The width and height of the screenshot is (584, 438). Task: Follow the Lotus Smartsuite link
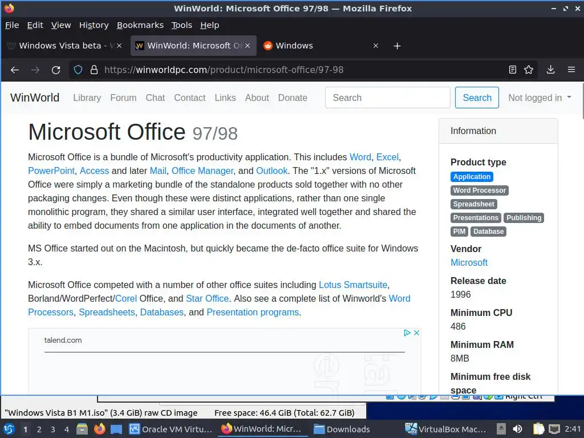pyautogui.click(x=353, y=285)
